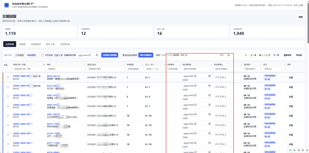Open calendar icon in the quantity 2 row

coord(209,95)
